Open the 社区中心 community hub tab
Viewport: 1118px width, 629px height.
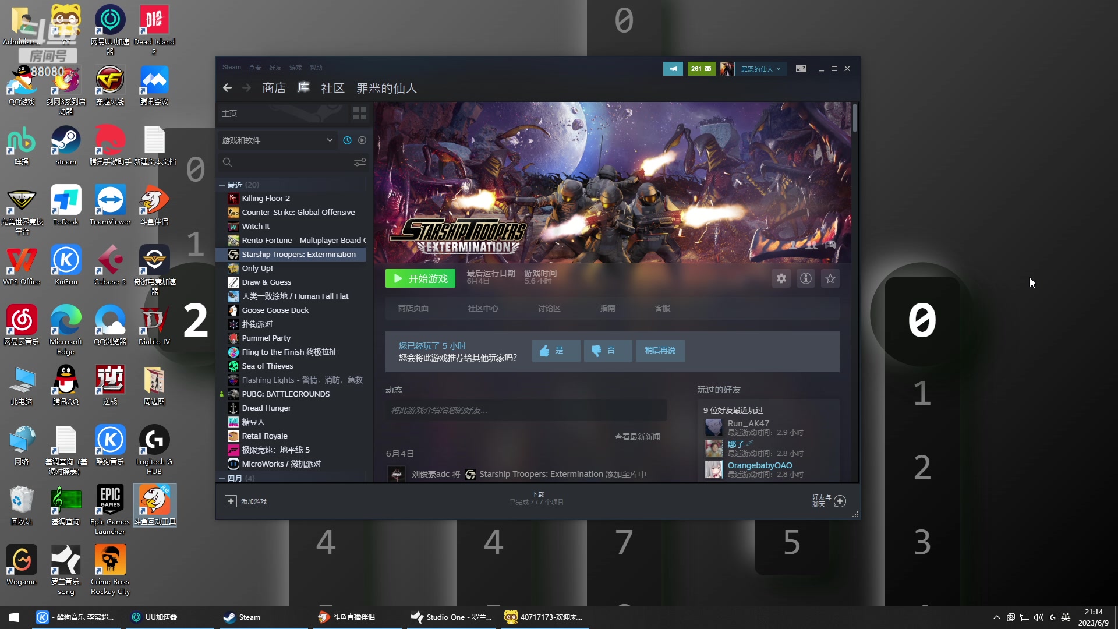tap(483, 308)
